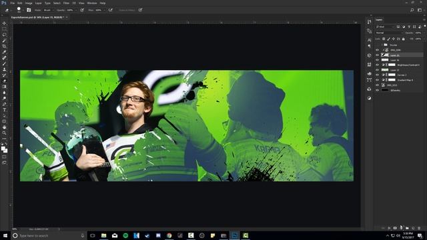Hide the bottom black fill layer

click(378, 90)
